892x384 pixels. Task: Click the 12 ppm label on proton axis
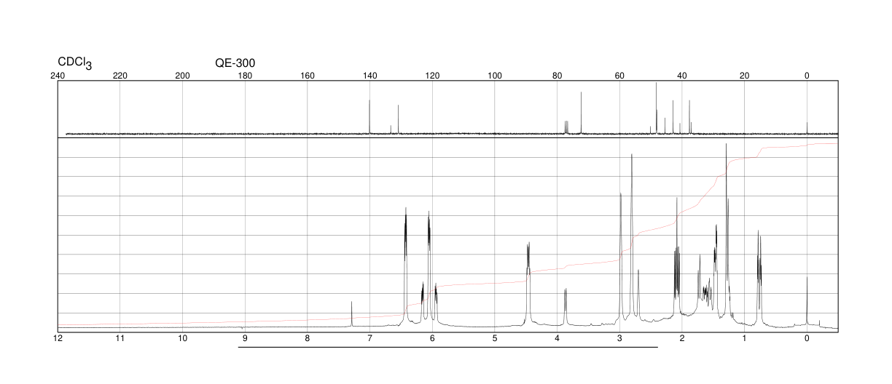[x=58, y=338]
